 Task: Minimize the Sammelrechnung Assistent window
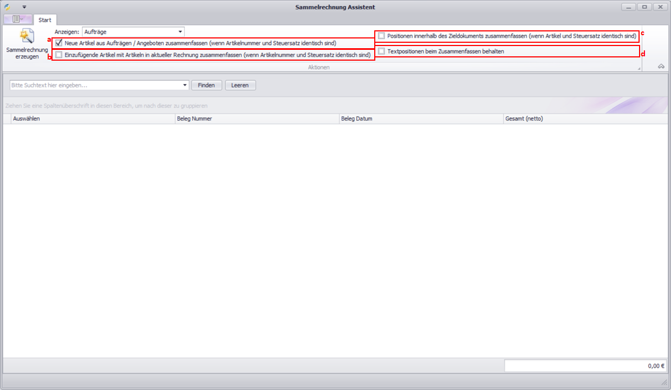[x=628, y=7]
